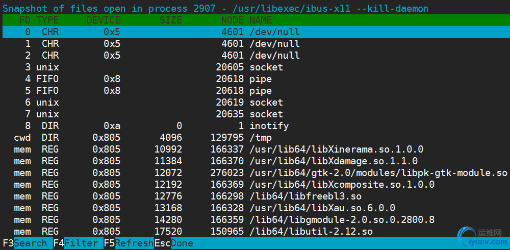Select the cwd /tmp row

pos(255,138)
